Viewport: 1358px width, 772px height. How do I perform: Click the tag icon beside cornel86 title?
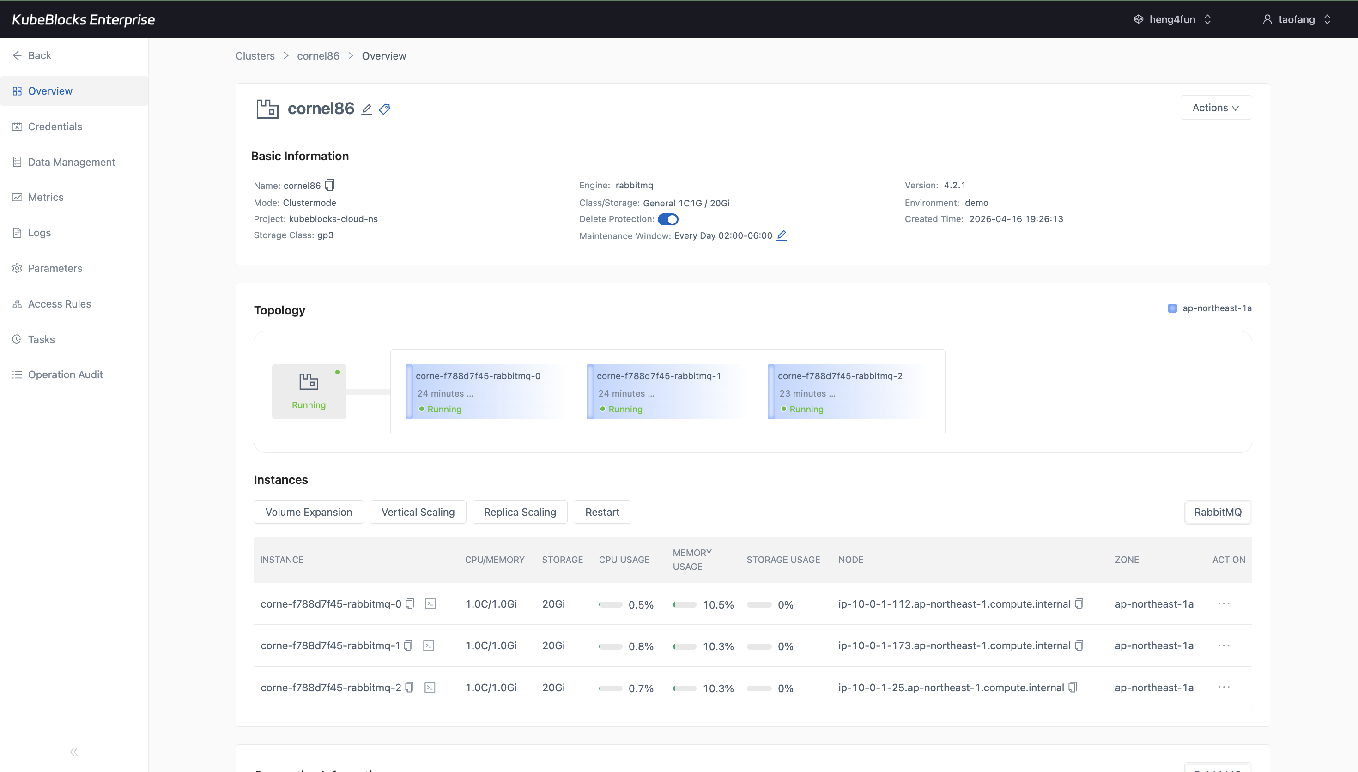click(x=384, y=109)
